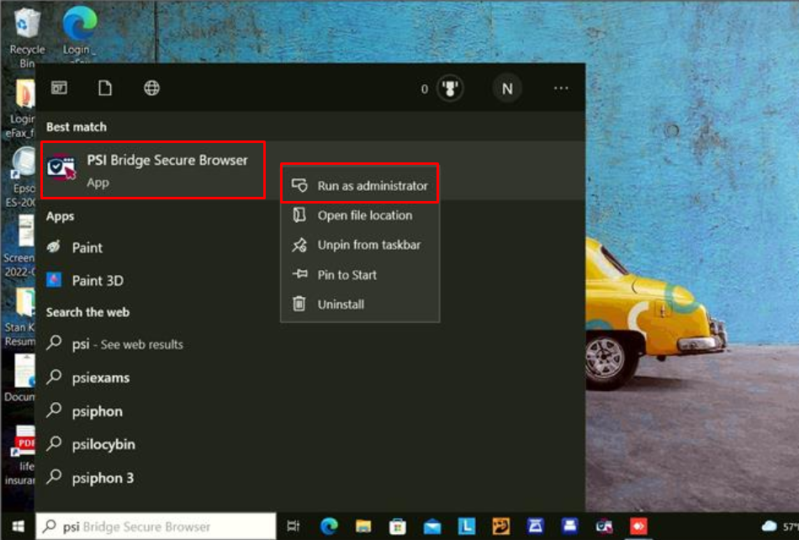This screenshot has width=799, height=540.
Task: Select Pin to Start in context menu
Action: pyautogui.click(x=360, y=274)
